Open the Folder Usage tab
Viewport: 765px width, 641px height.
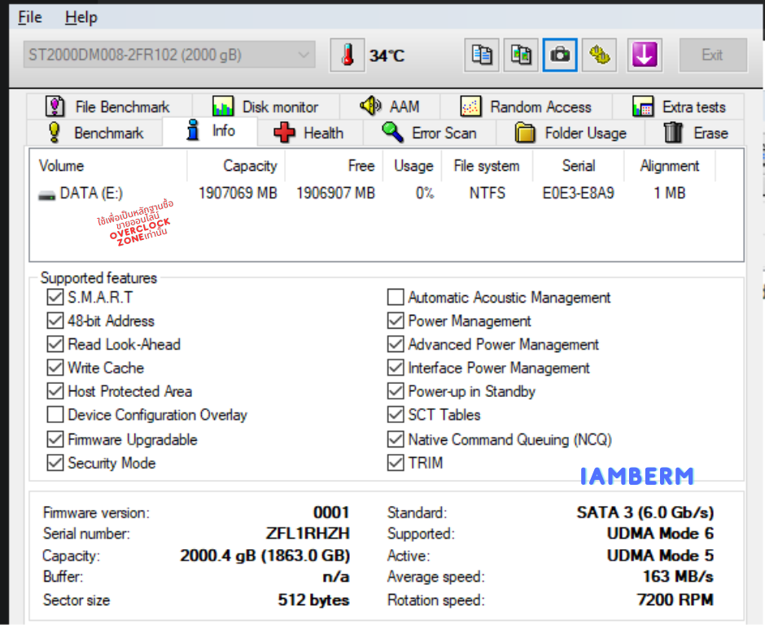point(571,133)
